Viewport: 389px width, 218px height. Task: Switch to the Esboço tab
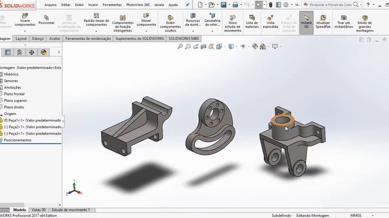[38, 39]
